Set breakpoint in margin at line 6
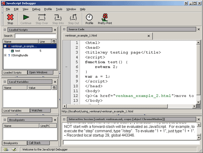Screen dimensions: 203x153 click(x=66, y=67)
